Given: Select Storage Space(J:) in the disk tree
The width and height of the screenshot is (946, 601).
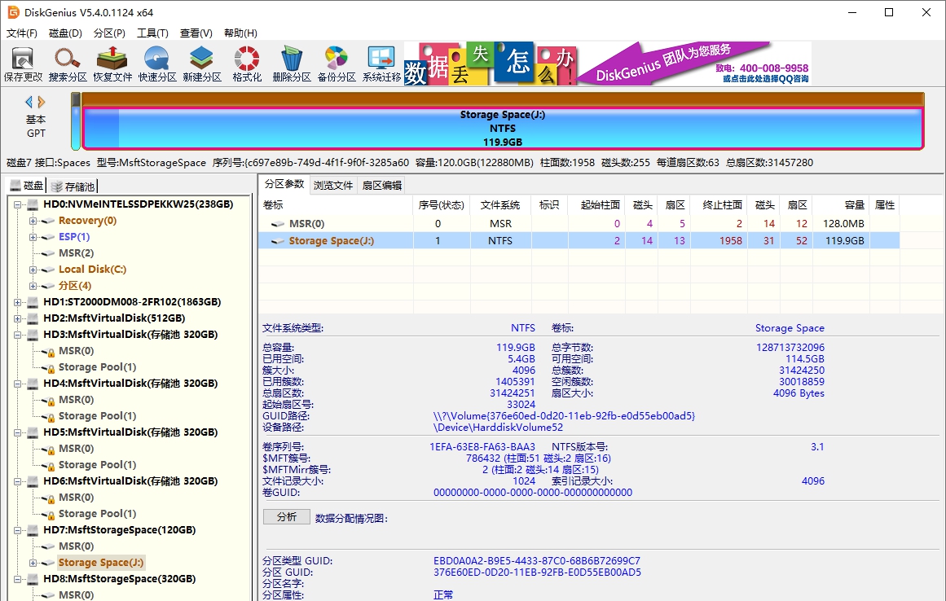Looking at the screenshot, I should click(101, 562).
